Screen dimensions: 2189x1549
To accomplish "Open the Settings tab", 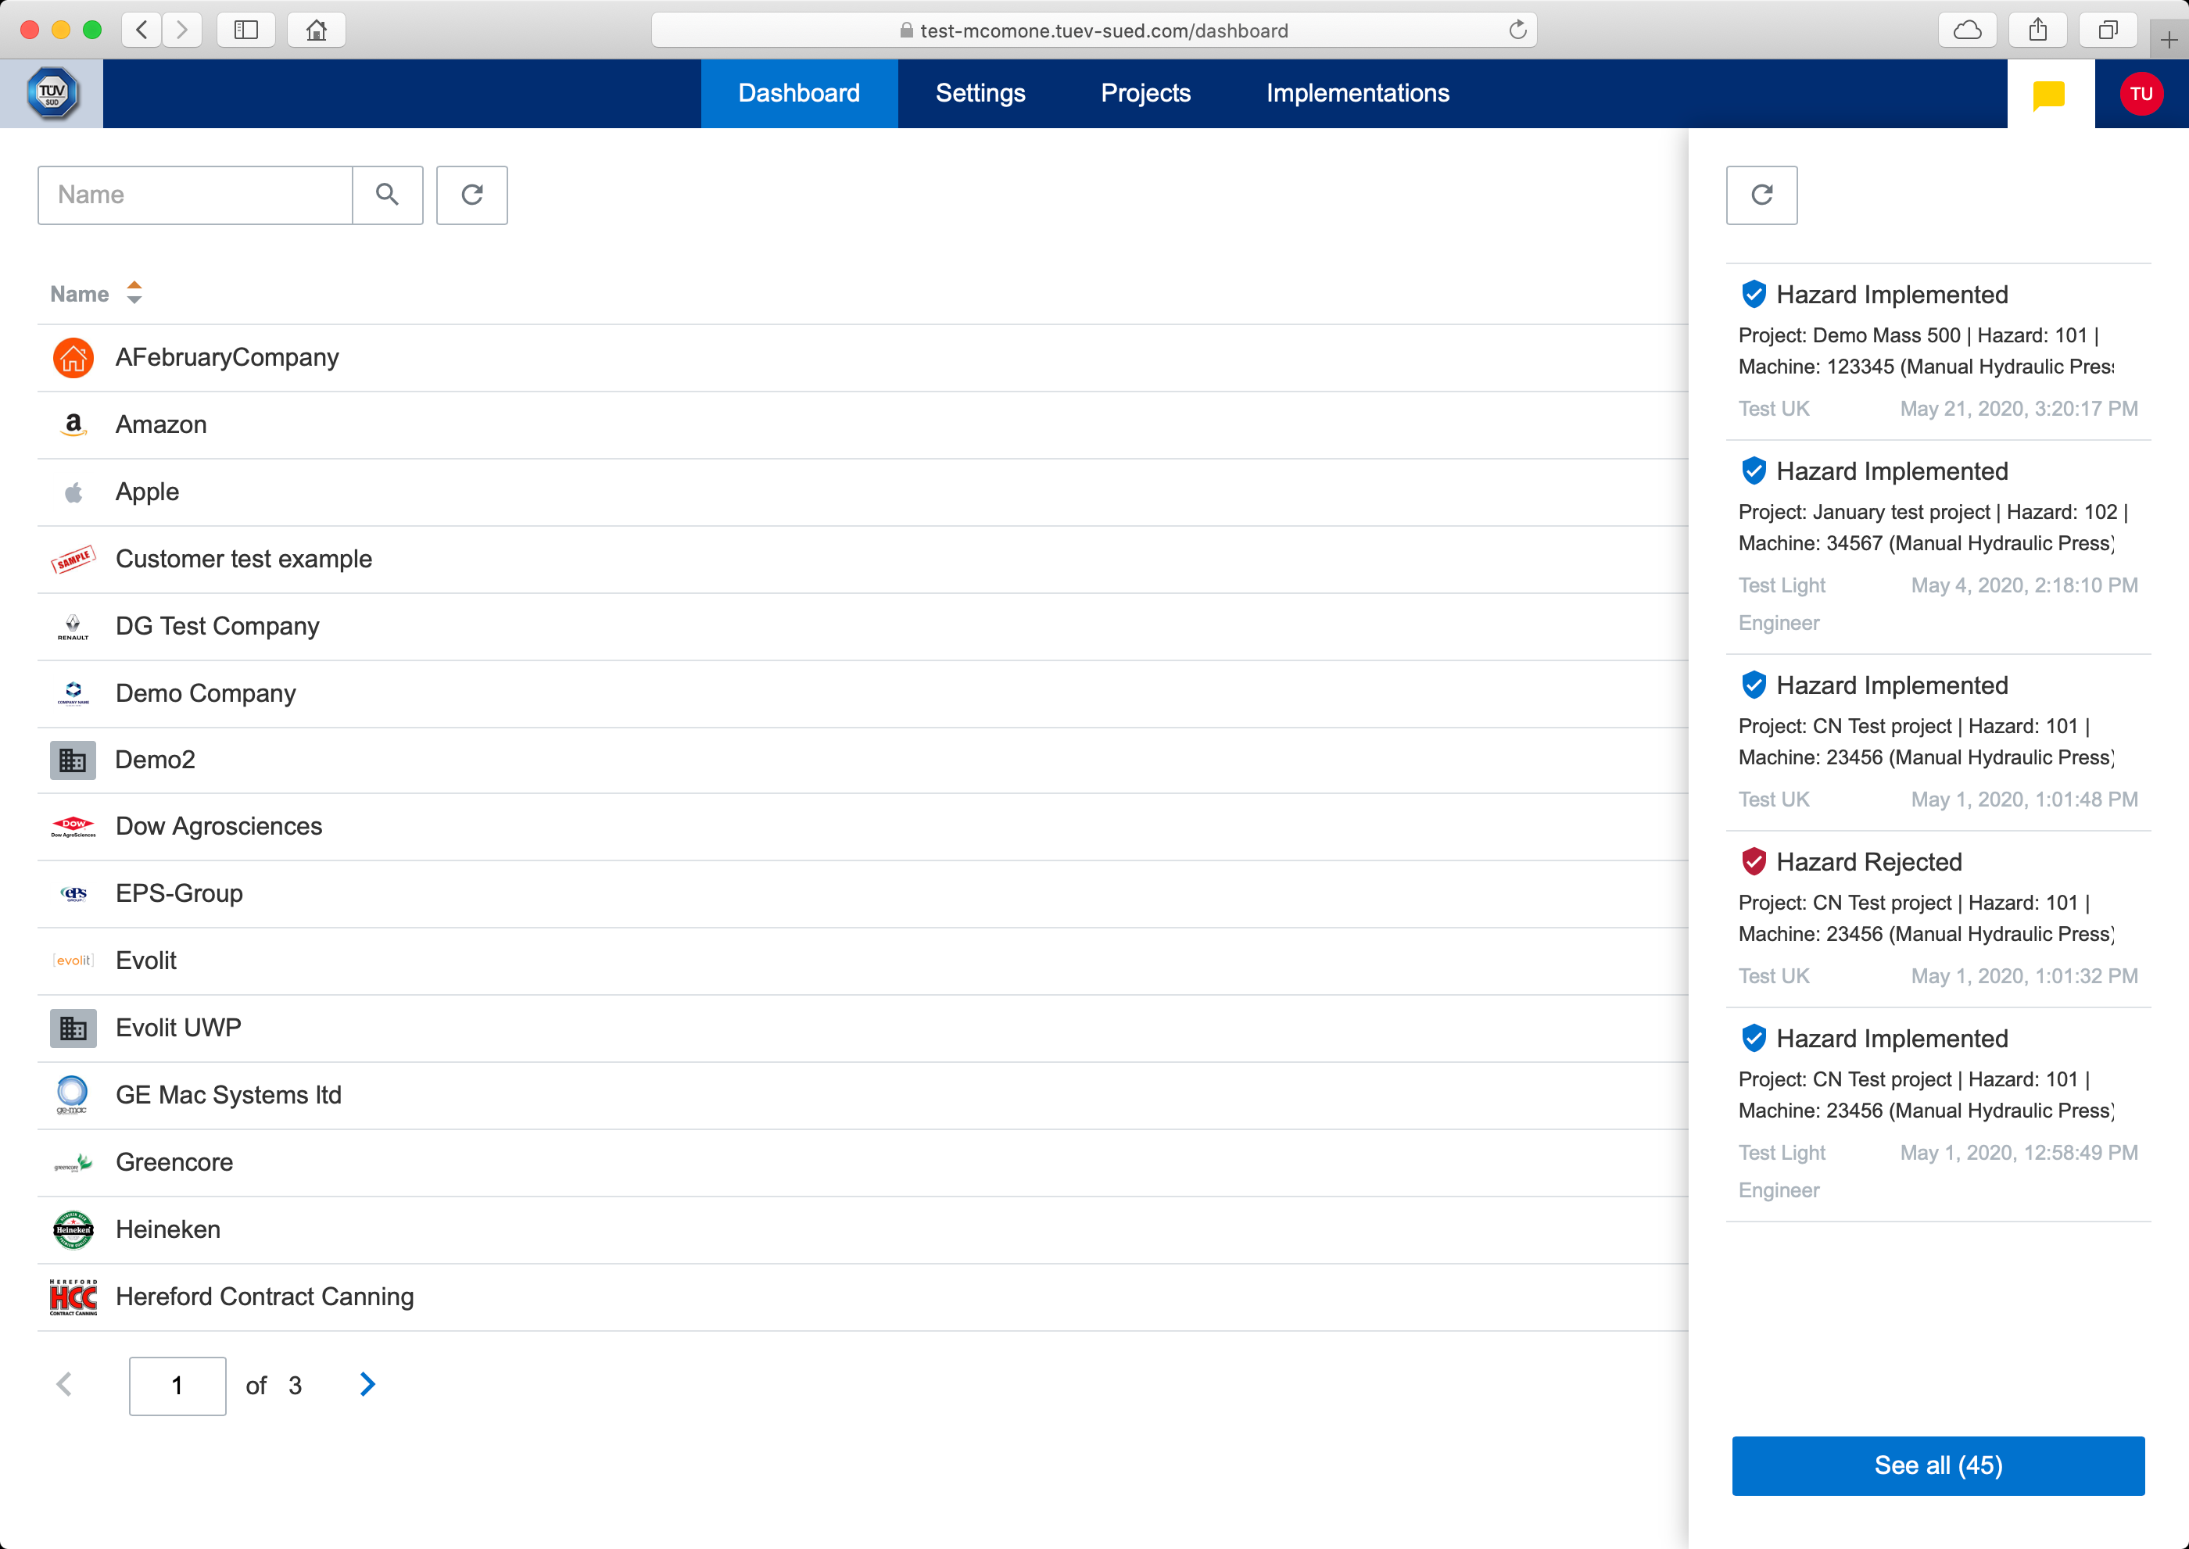I will [x=980, y=94].
